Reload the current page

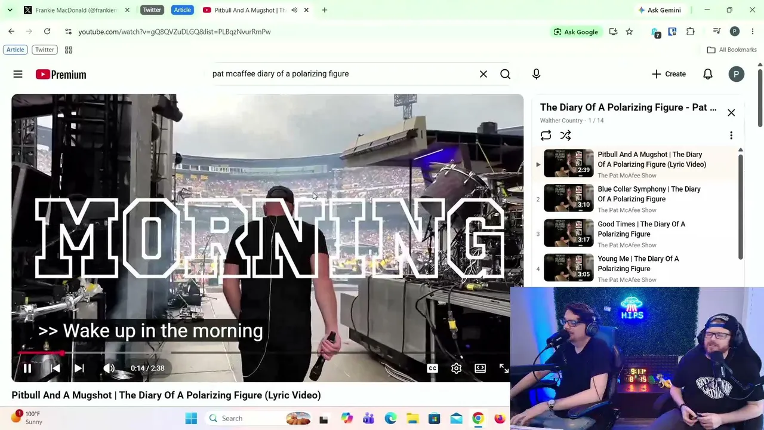point(47,32)
